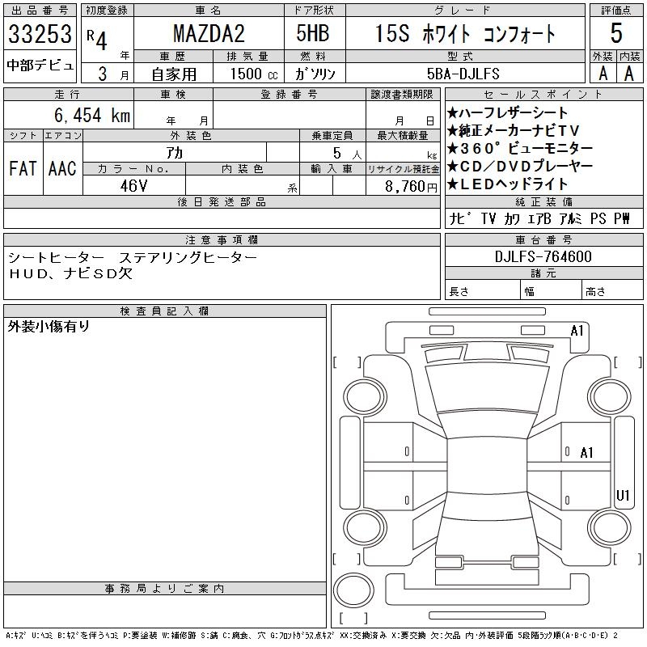Click fuel type ガソリン

(315, 74)
